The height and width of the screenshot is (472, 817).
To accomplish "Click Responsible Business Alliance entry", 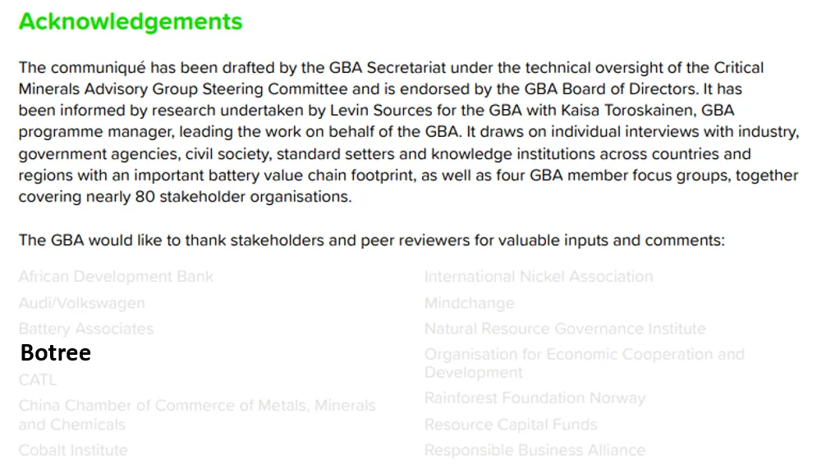I will coord(535,450).
